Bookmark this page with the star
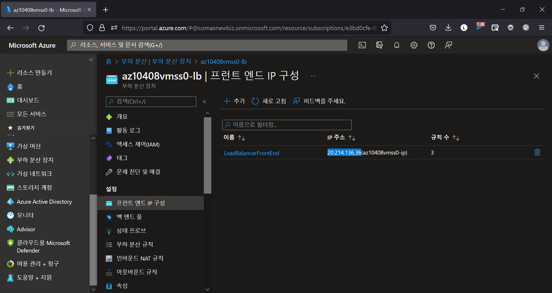Viewport: 552px width, 293px height. coord(384,28)
